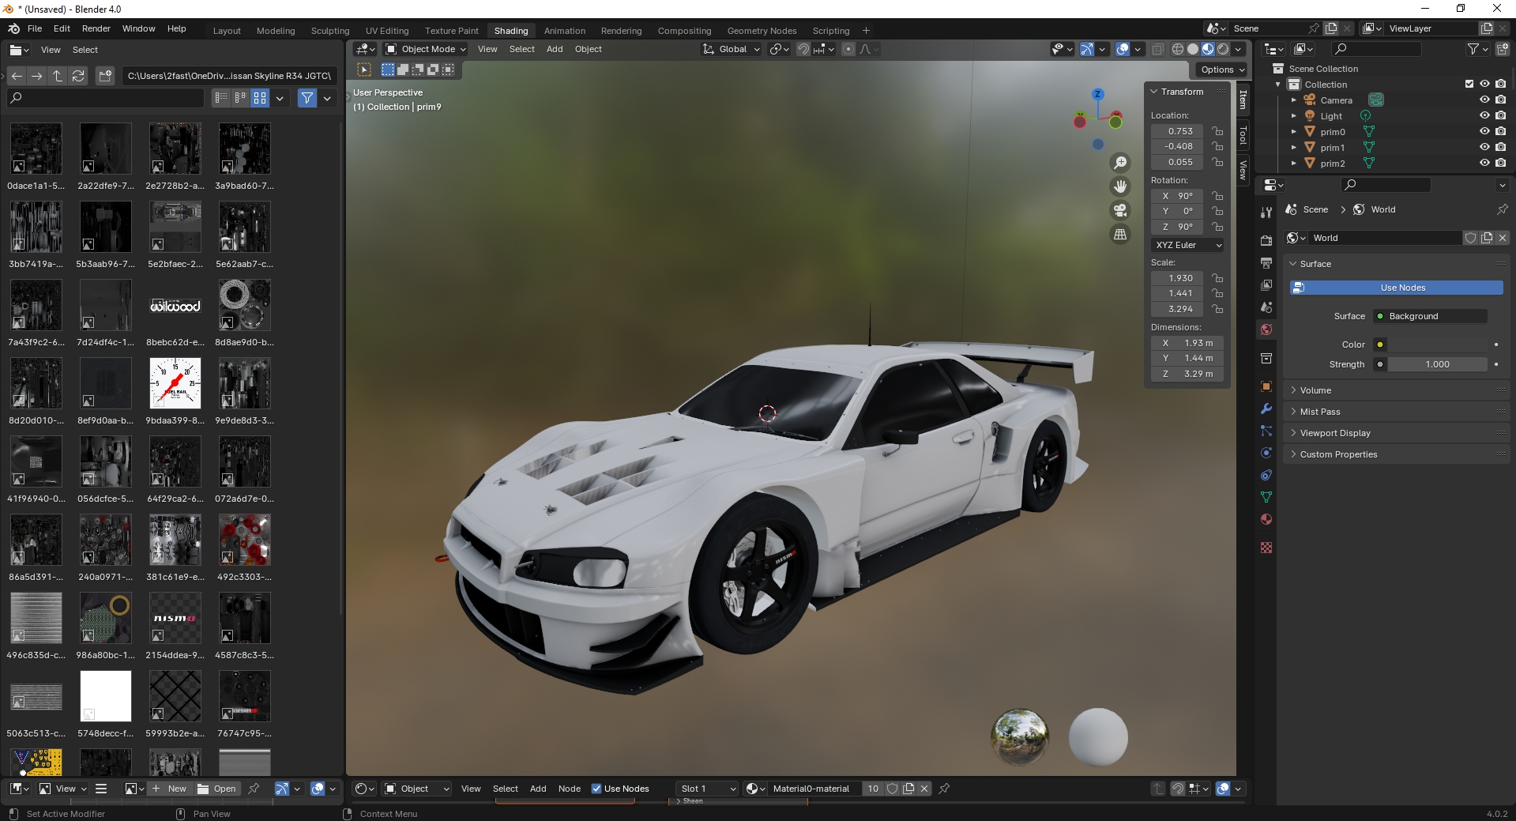
Task: Open the Physics properties tab icon
Action: 1266,453
